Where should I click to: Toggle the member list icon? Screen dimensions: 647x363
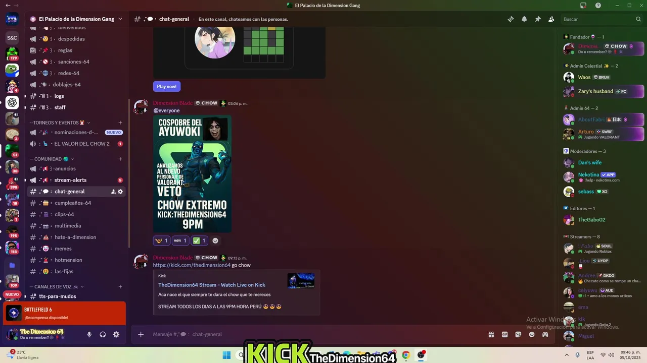551,19
